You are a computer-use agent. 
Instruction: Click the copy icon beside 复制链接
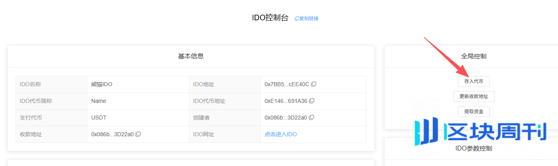(x=297, y=19)
